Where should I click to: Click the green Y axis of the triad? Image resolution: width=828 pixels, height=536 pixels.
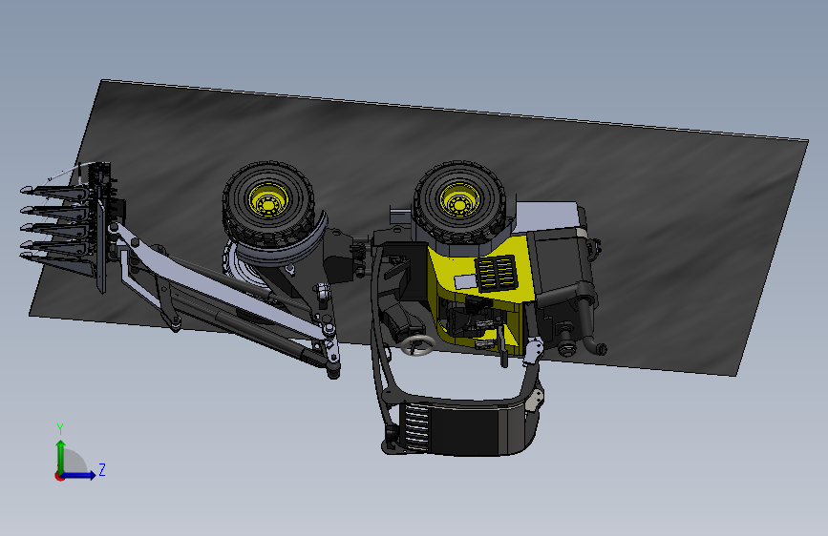(61, 456)
